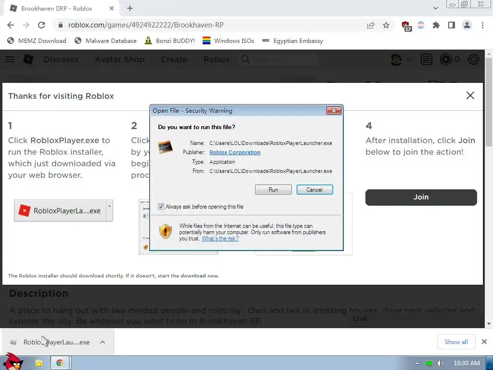Open the Chrome three-dot menu
Image resolution: width=493 pixels, height=370 pixels.
point(482,25)
